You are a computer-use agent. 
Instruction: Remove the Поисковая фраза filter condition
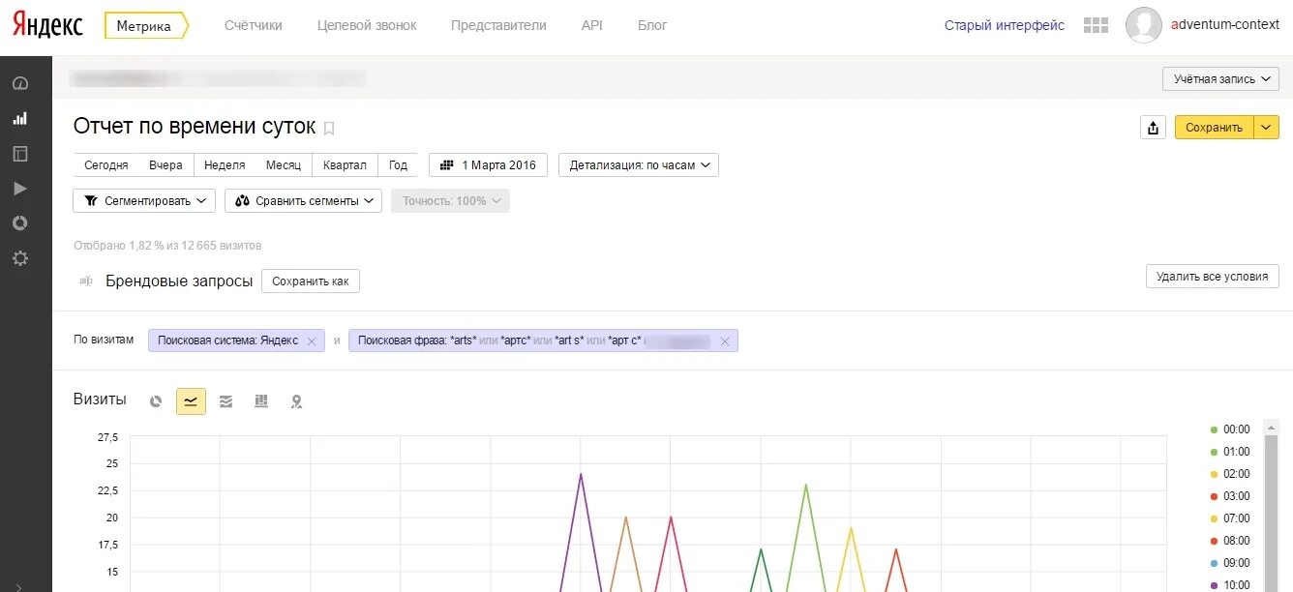724,341
